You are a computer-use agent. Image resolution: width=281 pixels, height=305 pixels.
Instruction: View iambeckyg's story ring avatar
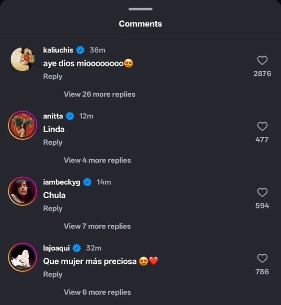pos(22,191)
